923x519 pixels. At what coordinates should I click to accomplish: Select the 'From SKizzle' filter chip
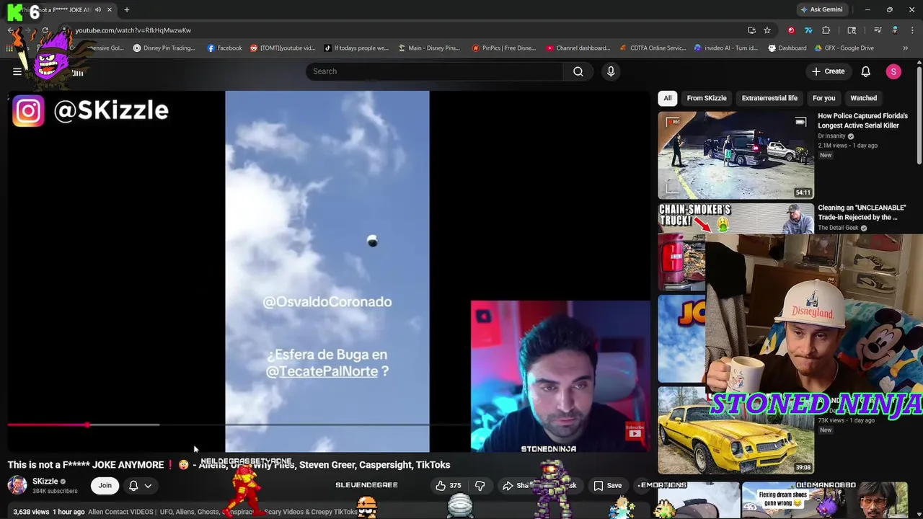707,98
